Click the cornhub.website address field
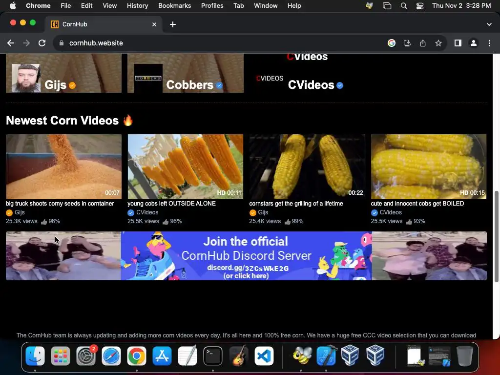Viewport: 500px width, 375px height. [x=96, y=43]
